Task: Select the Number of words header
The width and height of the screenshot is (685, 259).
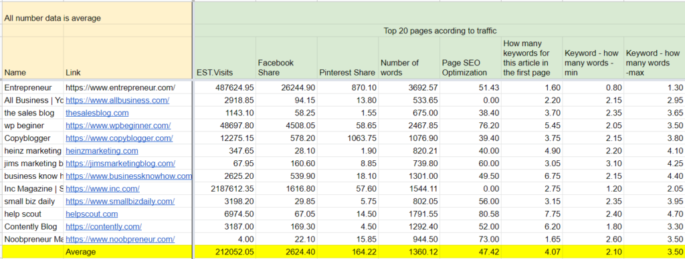Action: click(409, 57)
